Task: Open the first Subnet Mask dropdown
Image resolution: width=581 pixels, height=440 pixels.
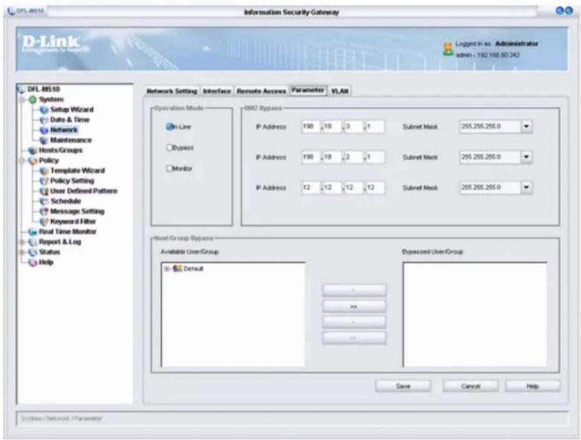Action: 526,127
